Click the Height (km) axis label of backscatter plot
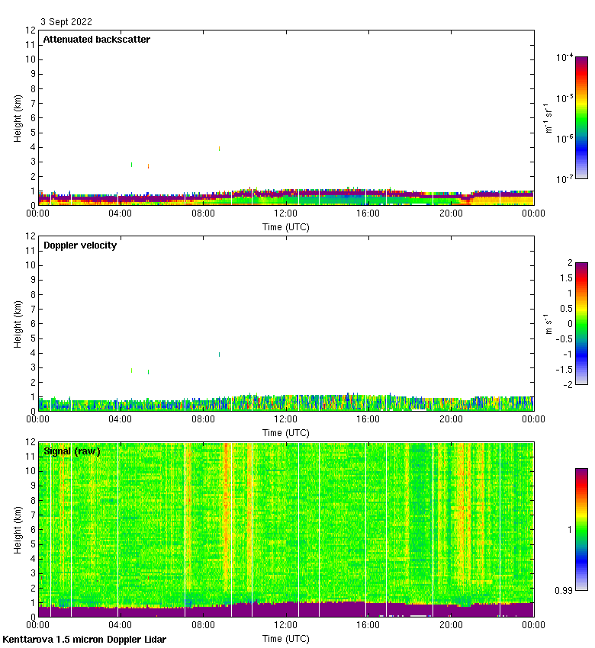The height and width of the screenshot is (648, 595). (18, 117)
